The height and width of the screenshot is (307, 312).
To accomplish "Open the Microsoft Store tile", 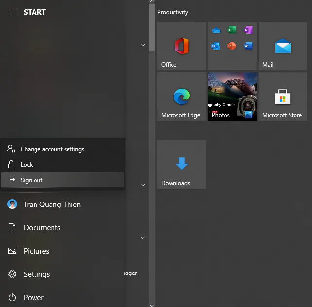I will click(x=283, y=97).
